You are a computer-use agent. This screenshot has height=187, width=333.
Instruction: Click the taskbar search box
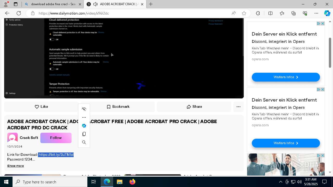[50, 182]
